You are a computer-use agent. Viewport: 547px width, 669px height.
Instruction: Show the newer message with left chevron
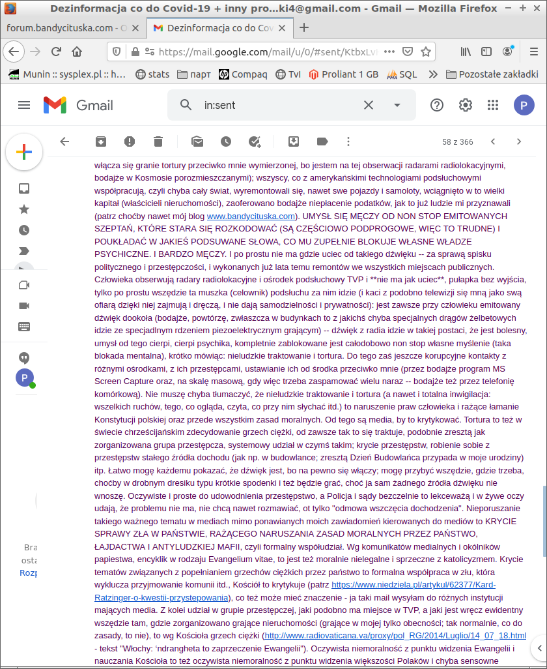(493, 141)
